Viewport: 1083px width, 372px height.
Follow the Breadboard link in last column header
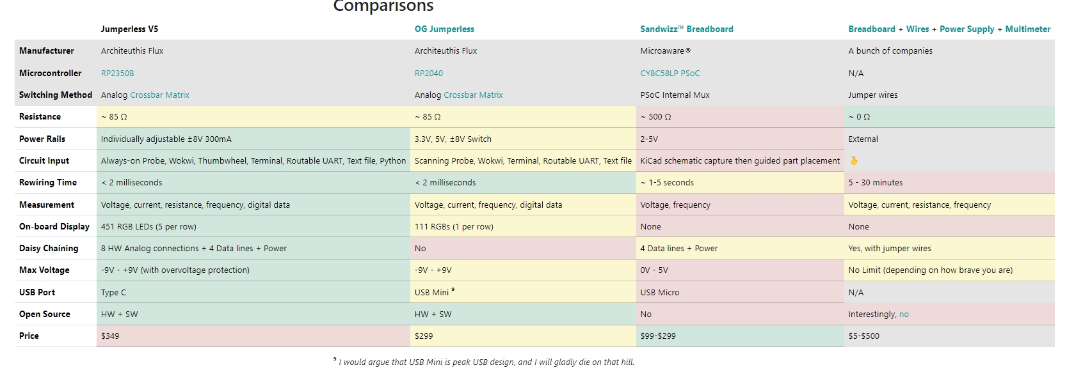point(872,29)
